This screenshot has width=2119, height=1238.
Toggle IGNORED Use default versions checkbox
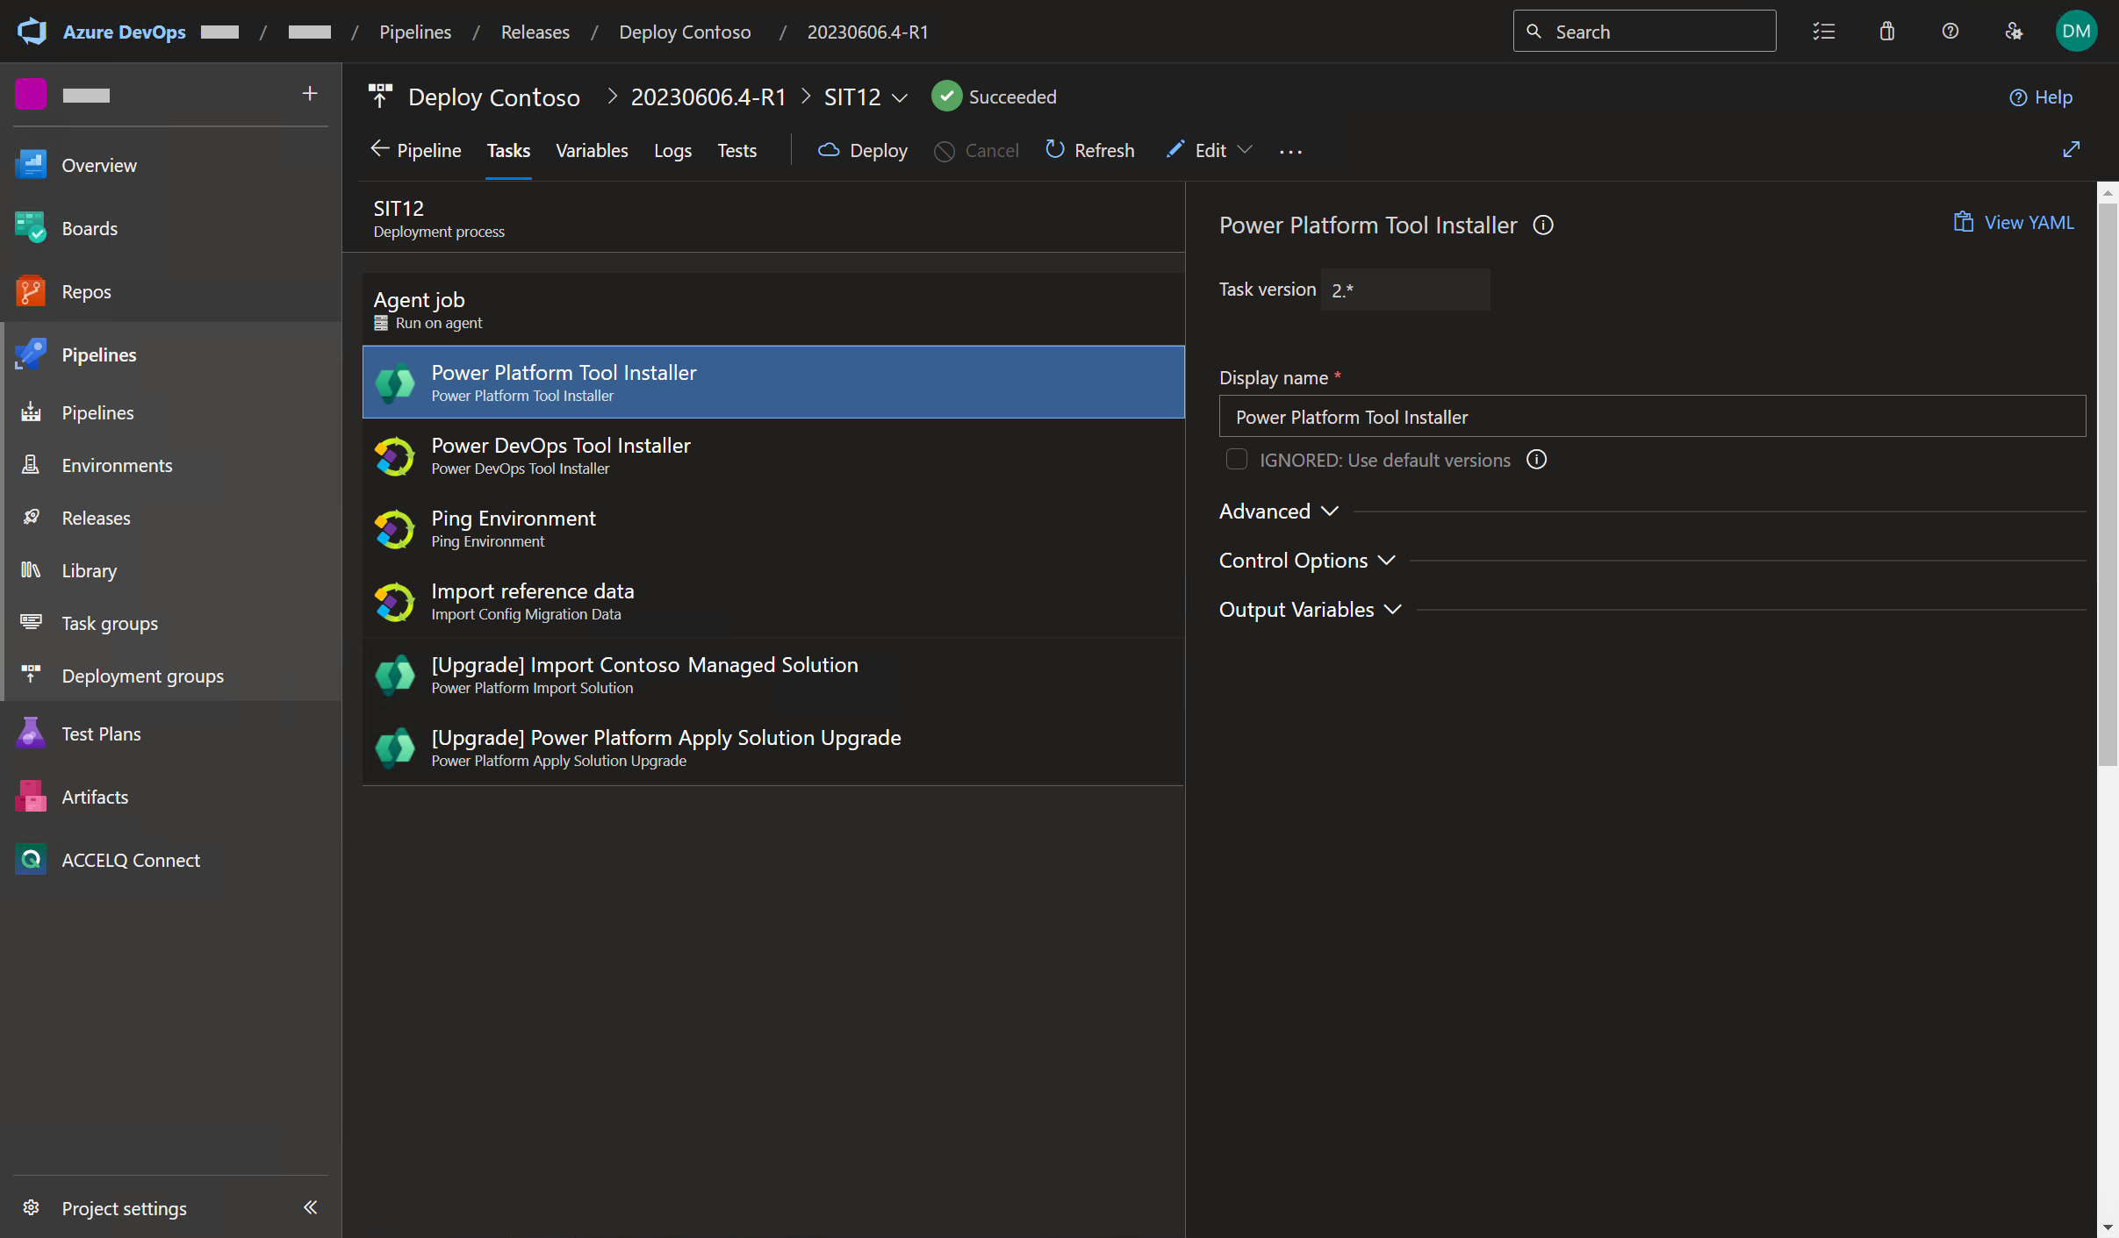(x=1236, y=460)
